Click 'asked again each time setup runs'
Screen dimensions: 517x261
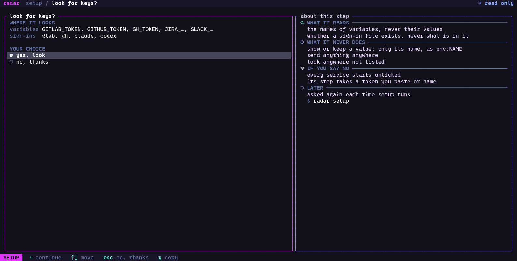point(359,95)
